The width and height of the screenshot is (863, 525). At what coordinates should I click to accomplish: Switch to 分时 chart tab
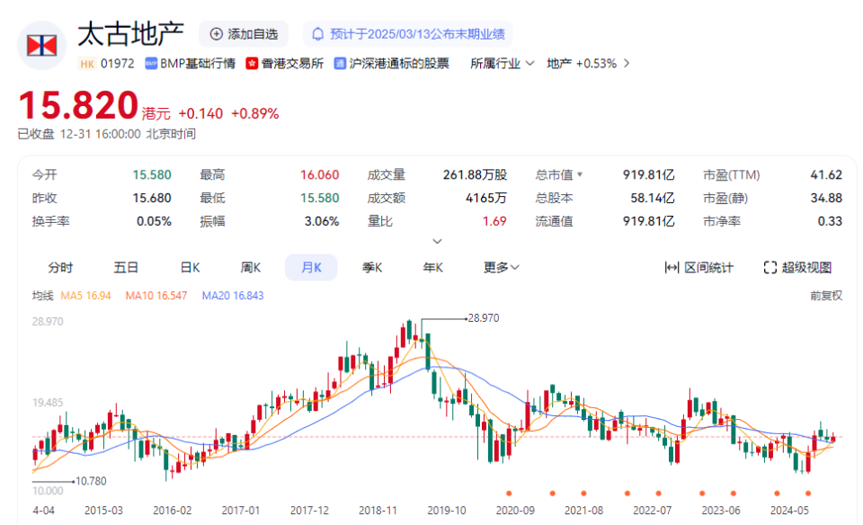tap(60, 268)
